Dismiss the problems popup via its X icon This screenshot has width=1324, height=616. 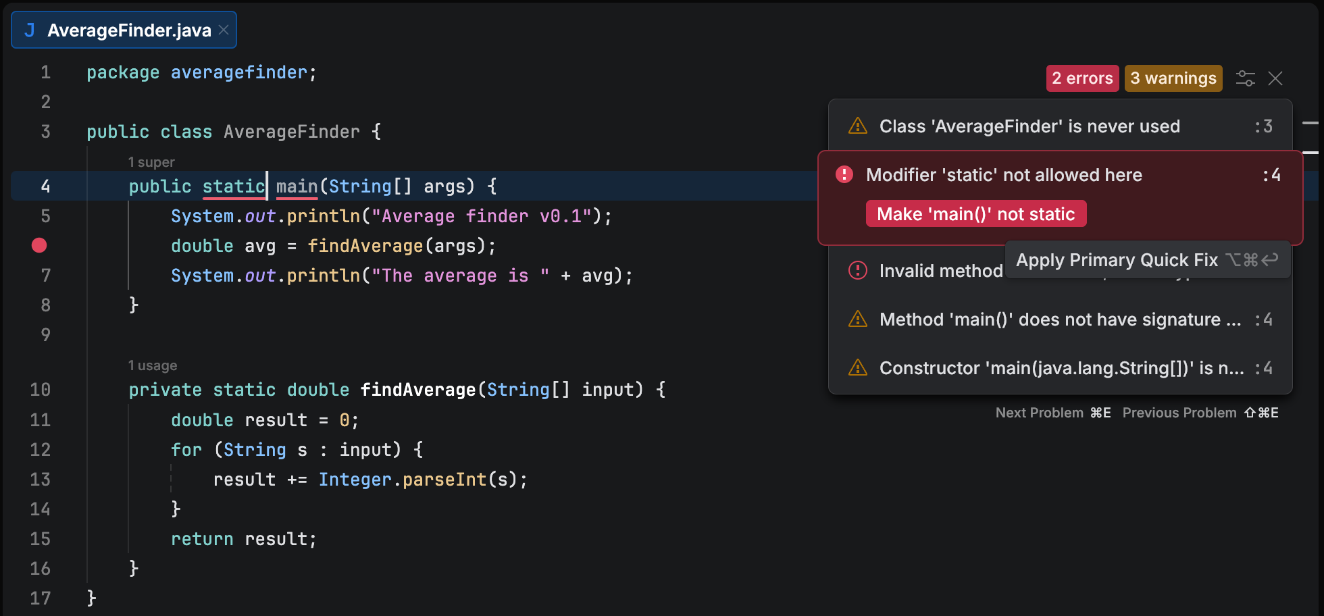[x=1275, y=78]
